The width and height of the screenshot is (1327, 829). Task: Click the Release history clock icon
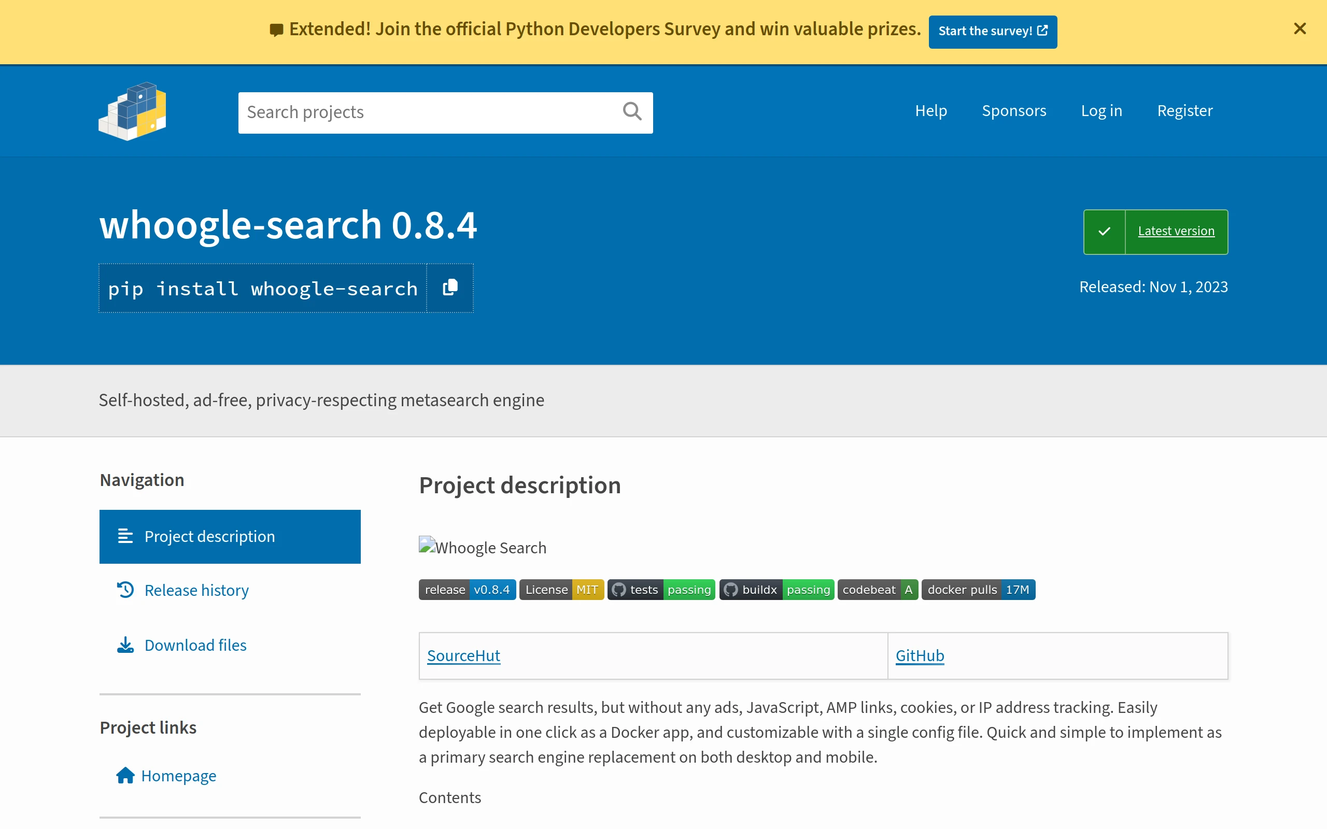[125, 590]
